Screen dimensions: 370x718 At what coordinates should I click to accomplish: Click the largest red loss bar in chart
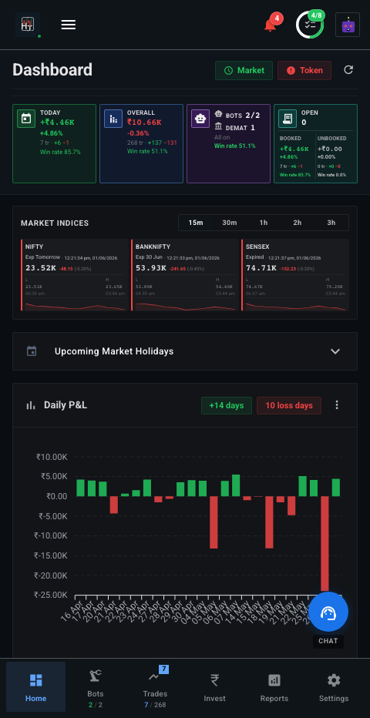[x=325, y=544]
